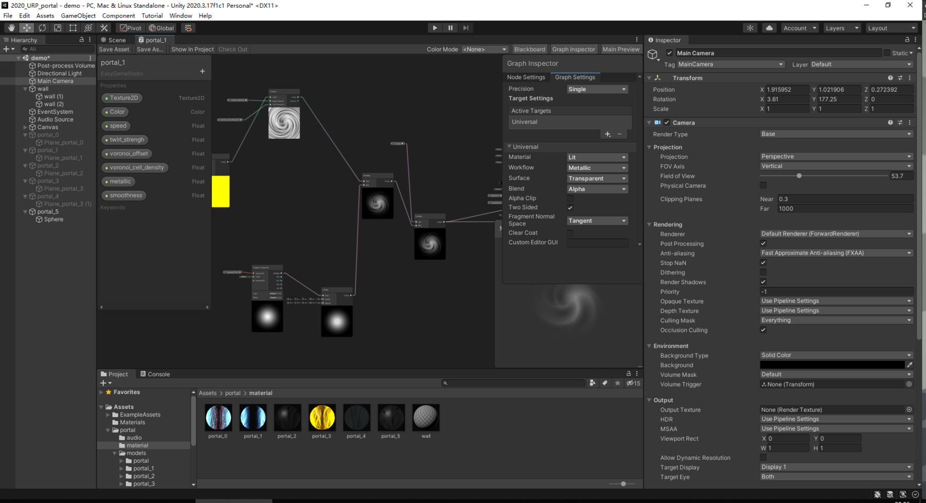The width and height of the screenshot is (926, 503).
Task: Collapse the portal_5 hierarchy item
Action: point(25,211)
